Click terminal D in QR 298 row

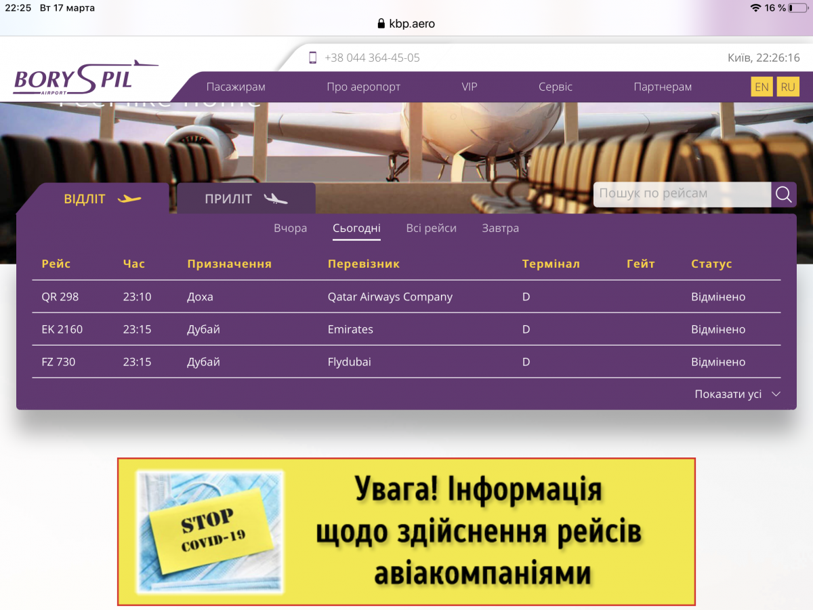(526, 297)
